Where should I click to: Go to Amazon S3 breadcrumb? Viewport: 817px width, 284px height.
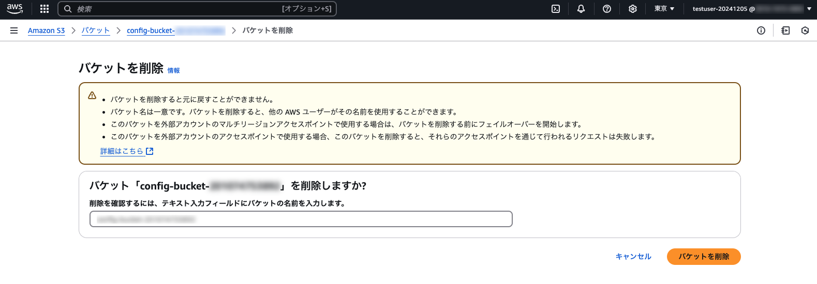(46, 30)
